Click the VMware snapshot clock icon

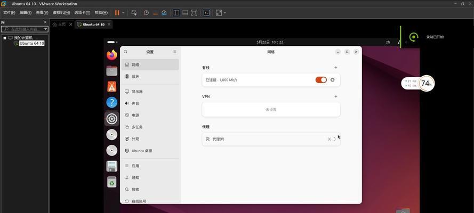[146, 13]
